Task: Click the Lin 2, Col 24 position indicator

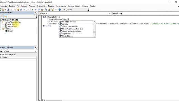Action: tap(67, 10)
